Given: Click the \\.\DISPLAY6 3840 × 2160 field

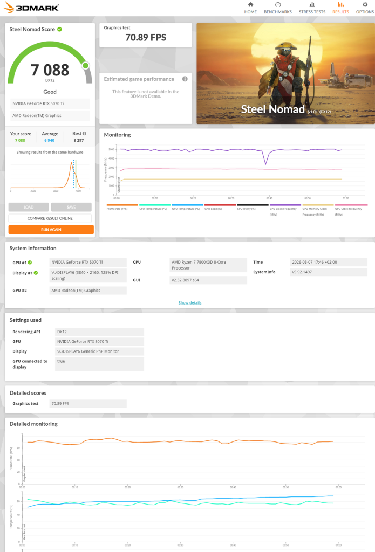Looking at the screenshot, I should (x=88, y=275).
